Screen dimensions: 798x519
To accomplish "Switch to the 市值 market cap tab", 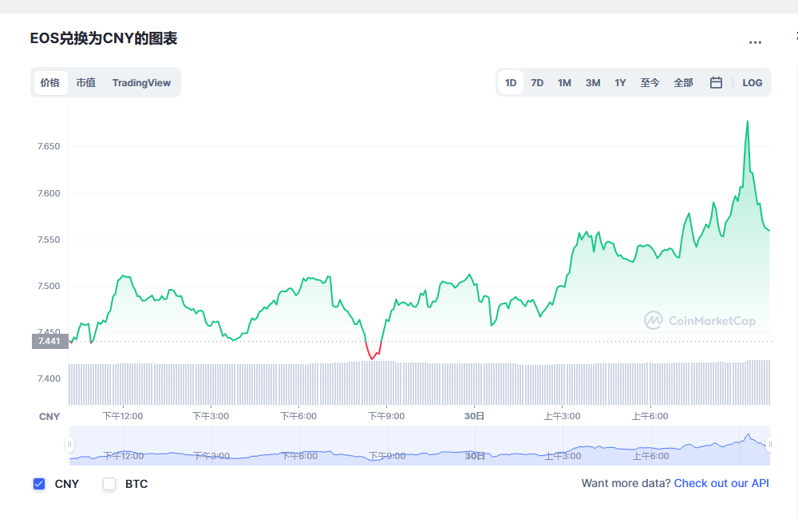I will pos(86,82).
